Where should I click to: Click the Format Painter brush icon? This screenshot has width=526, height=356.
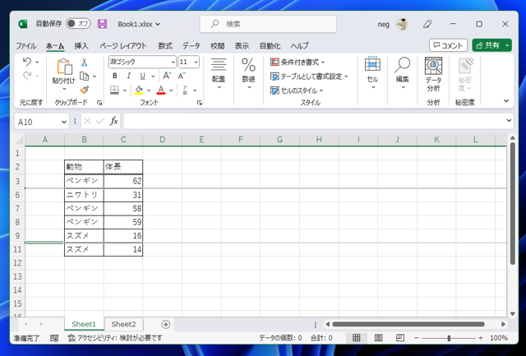84,90
